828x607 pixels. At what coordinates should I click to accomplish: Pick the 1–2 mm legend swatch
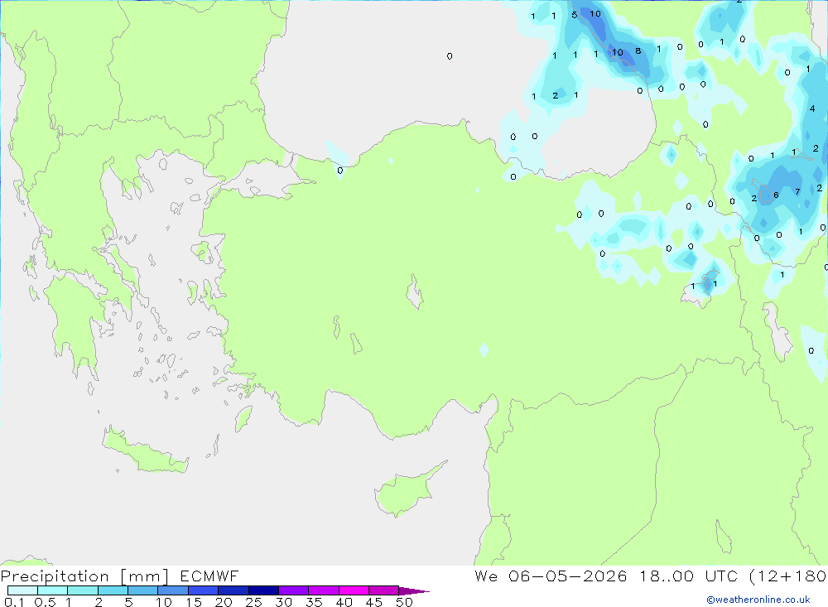point(82,590)
